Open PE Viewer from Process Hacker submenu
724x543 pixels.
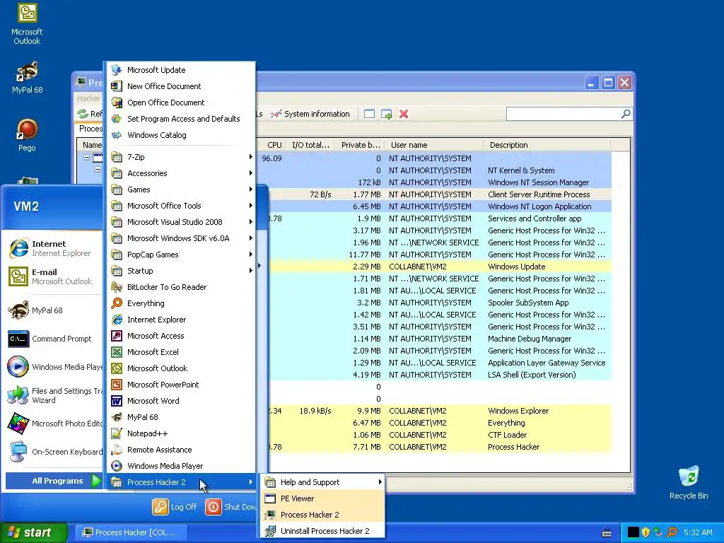[322, 498]
